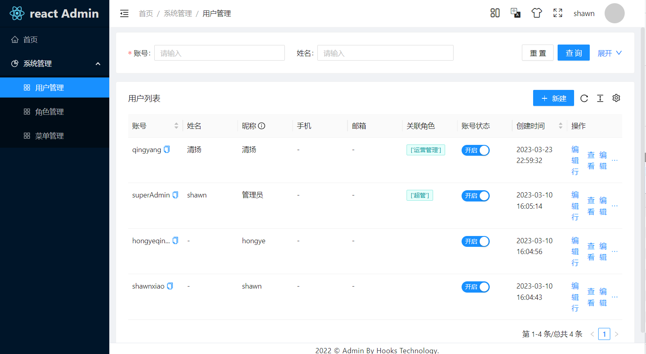
Task: Click the user avatar circle
Action: [614, 13]
